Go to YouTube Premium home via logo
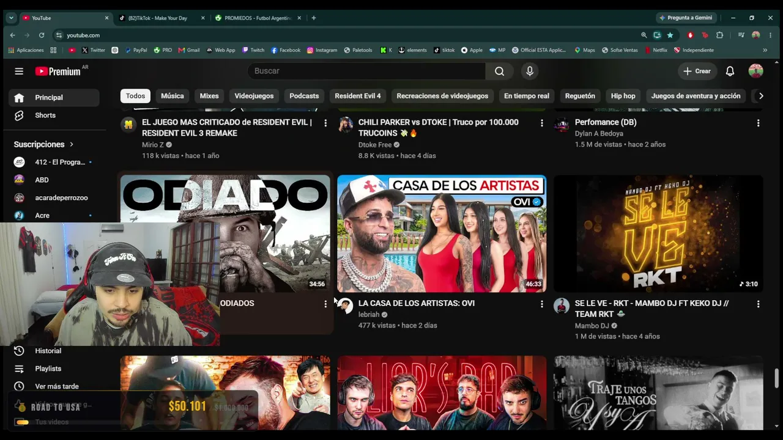This screenshot has width=783, height=440. click(58, 71)
